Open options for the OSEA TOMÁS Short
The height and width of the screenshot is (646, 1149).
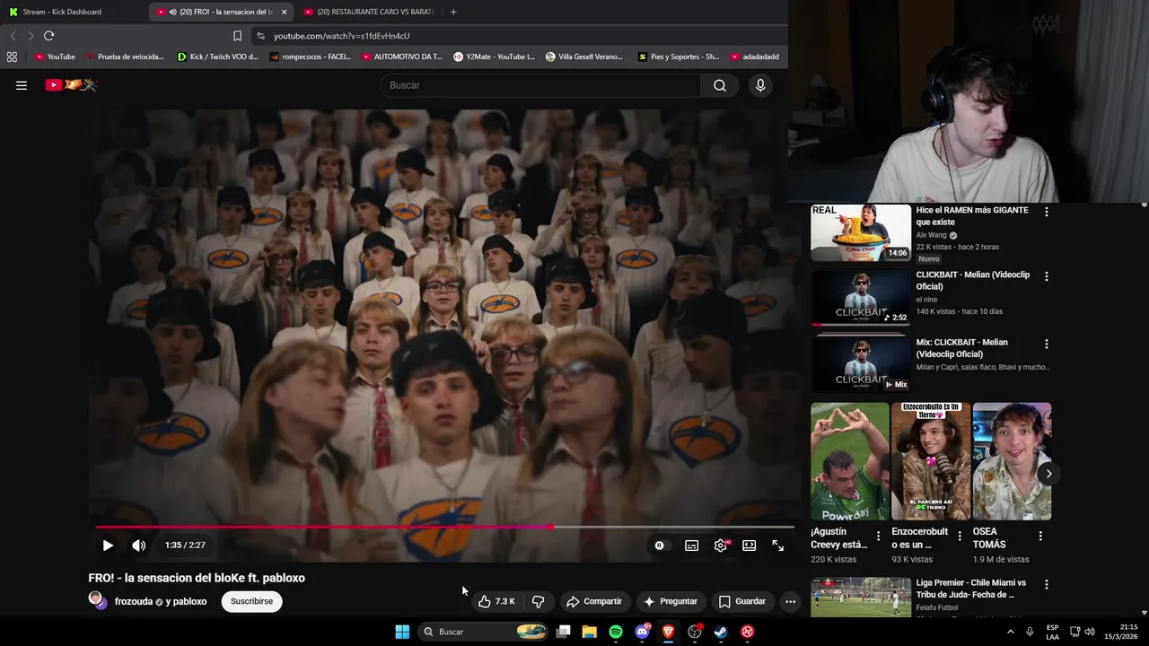[1040, 536]
